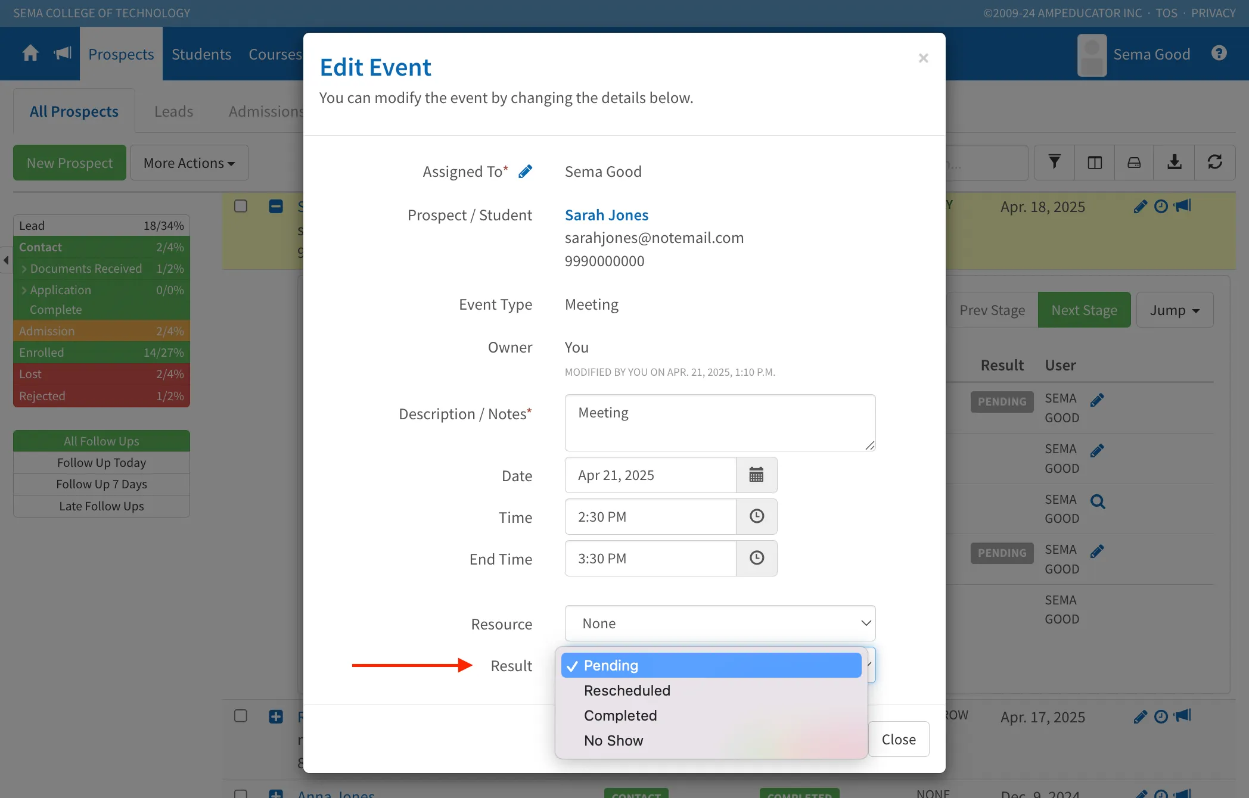Collapse the expanded prospect row minus icon

276,206
